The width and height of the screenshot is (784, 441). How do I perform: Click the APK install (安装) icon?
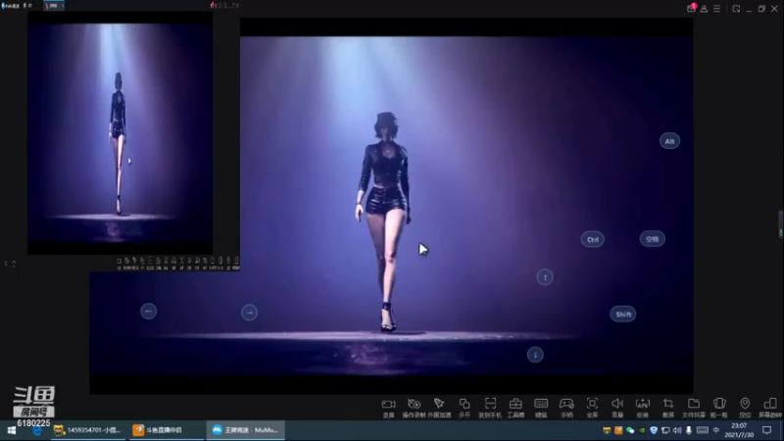click(x=643, y=404)
